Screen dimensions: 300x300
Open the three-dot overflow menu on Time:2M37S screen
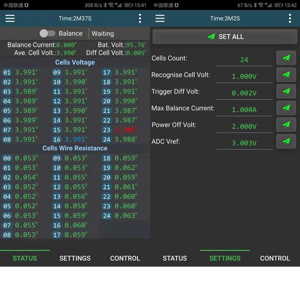(x=140, y=18)
